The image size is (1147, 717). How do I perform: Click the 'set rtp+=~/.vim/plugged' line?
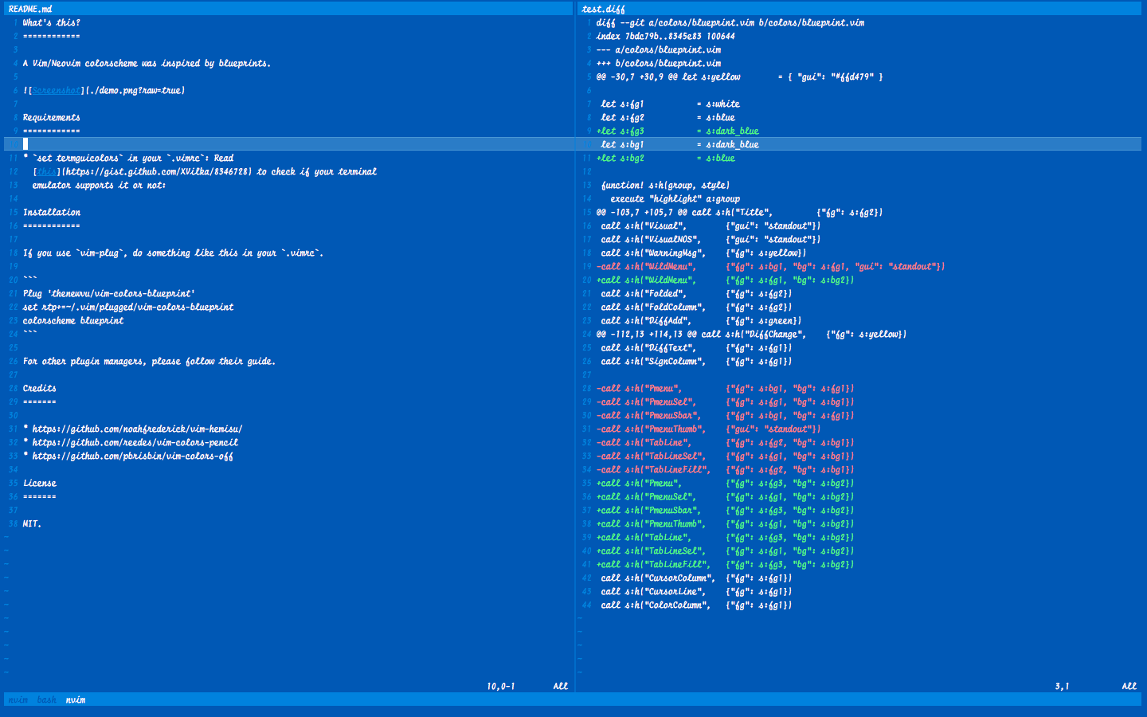click(128, 307)
